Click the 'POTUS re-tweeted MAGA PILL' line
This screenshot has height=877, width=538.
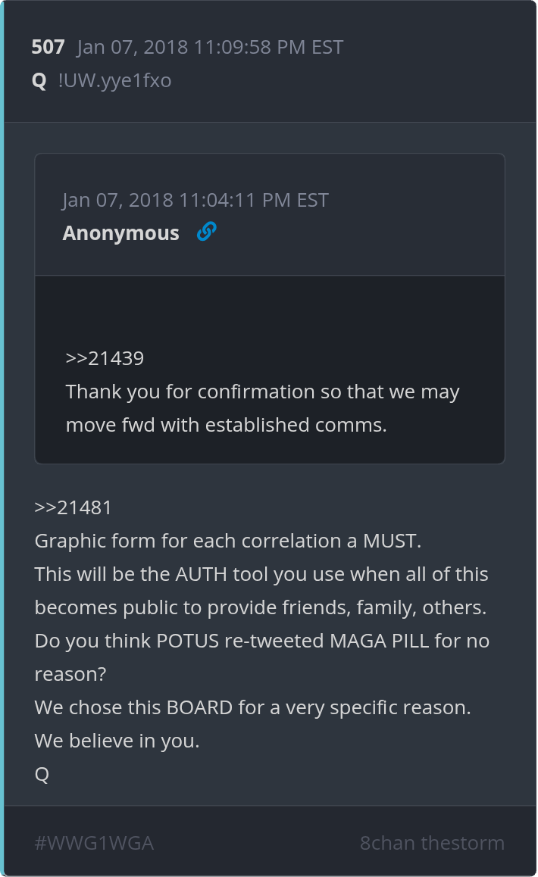pyautogui.click(x=261, y=641)
